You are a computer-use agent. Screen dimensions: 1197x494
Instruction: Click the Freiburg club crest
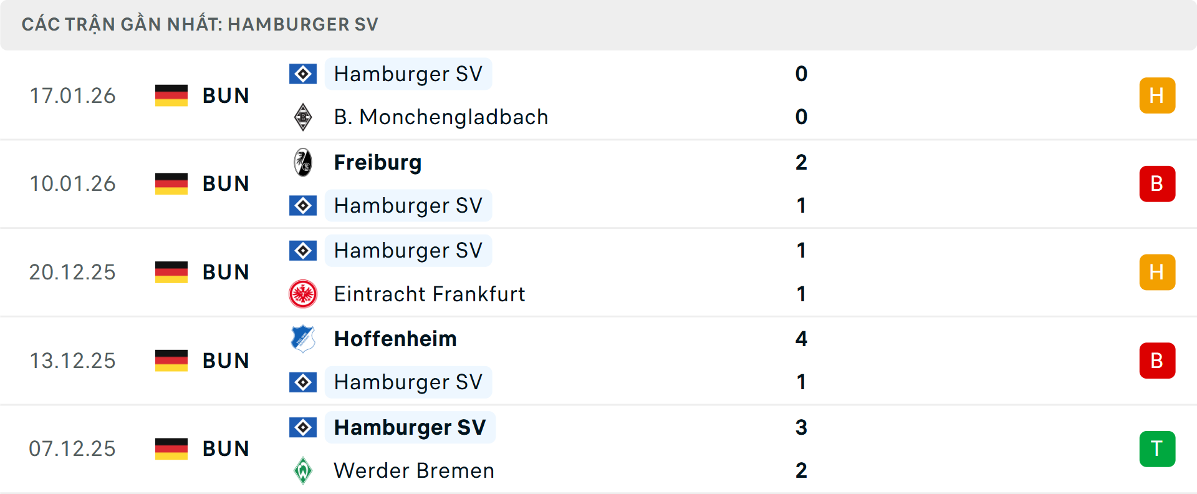pos(303,162)
